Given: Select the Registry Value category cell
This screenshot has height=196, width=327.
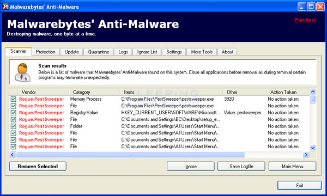Looking at the screenshot, I should (84, 113).
